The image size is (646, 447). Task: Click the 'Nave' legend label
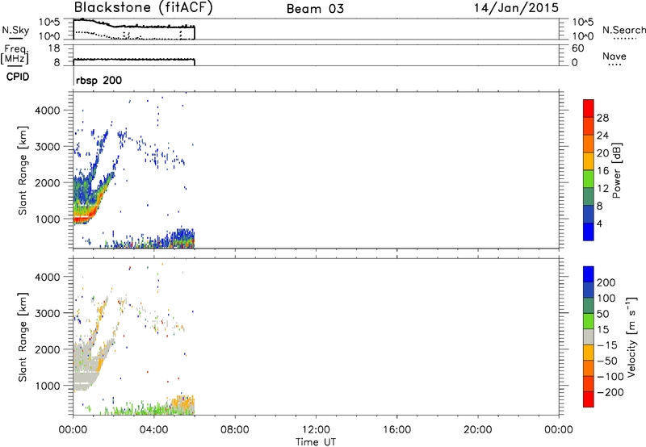[x=615, y=56]
